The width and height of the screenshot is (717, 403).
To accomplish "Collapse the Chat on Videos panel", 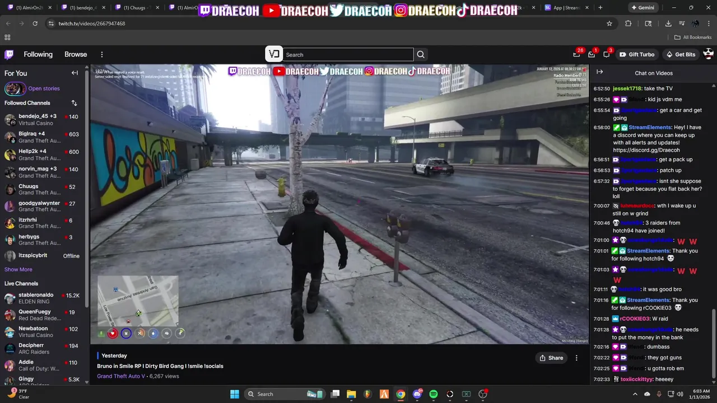I will pos(599,72).
